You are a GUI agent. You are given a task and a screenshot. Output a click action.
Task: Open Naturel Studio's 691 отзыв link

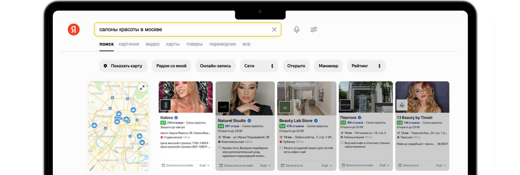(232, 126)
